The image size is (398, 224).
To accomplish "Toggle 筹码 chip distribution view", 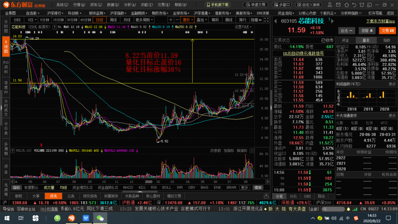I will click(215, 20).
